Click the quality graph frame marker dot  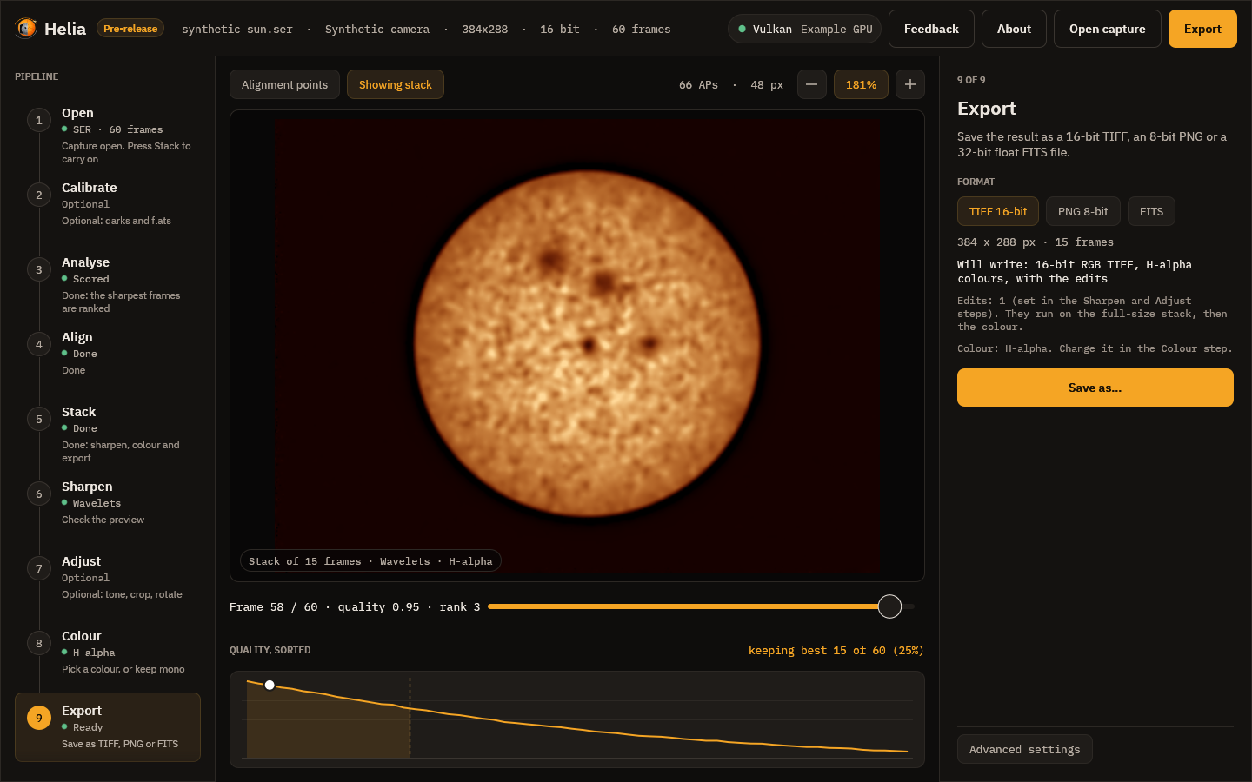(x=270, y=686)
